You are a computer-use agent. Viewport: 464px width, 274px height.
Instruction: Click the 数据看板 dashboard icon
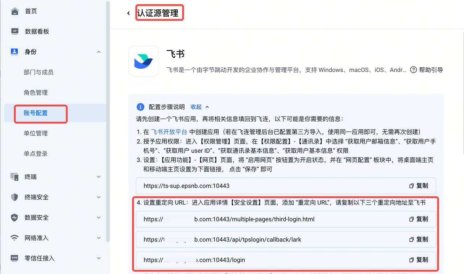[x=15, y=31]
